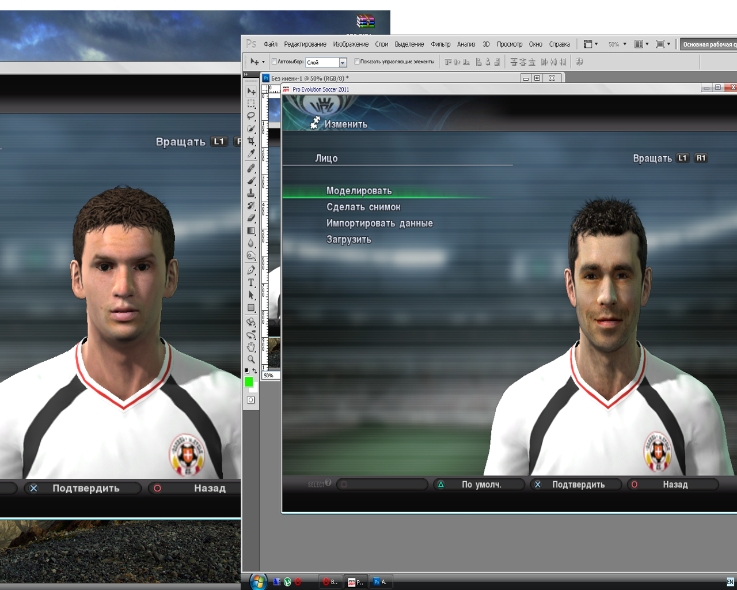The height and width of the screenshot is (590, 737).
Task: Open the Изображение menu
Action: 351,44
